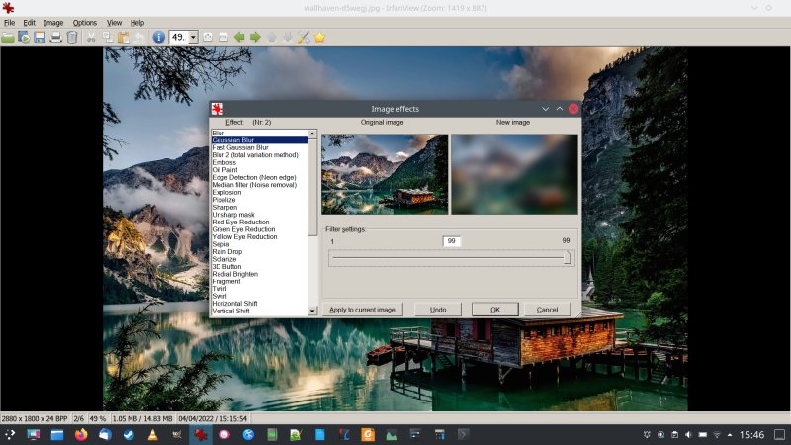Click the yellow star icon in toolbar
Image resolution: width=791 pixels, height=445 pixels.
click(319, 37)
